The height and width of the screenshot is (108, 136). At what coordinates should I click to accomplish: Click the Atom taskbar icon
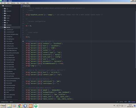tap(36, 106)
